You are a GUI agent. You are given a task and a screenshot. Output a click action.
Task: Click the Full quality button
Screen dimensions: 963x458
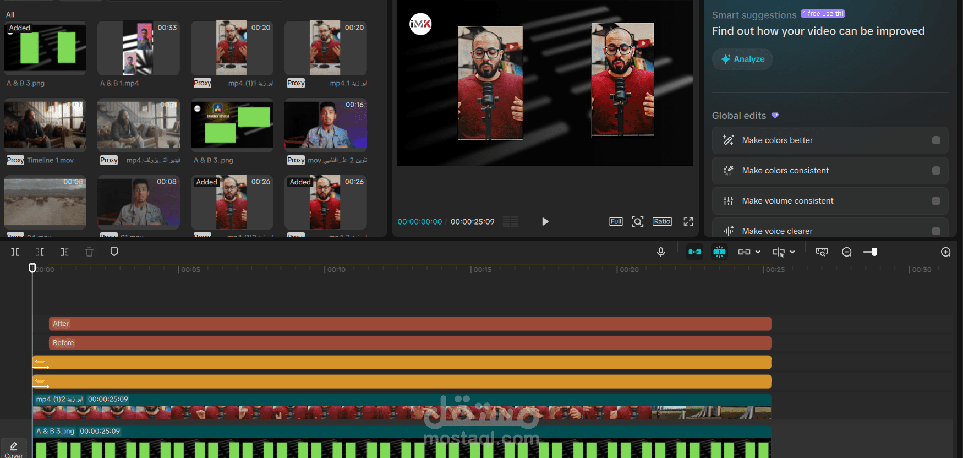point(616,221)
